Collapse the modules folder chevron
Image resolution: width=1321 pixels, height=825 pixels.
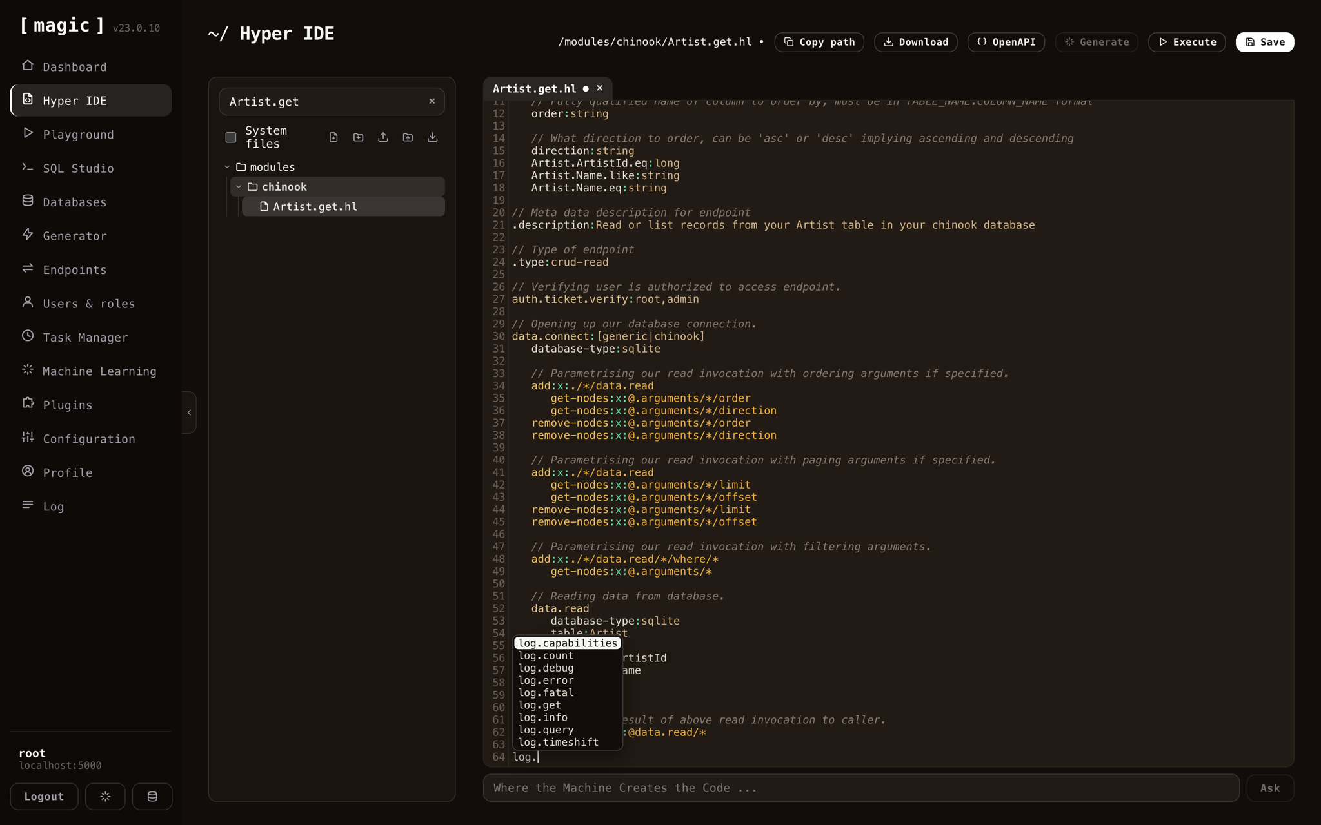pos(227,167)
